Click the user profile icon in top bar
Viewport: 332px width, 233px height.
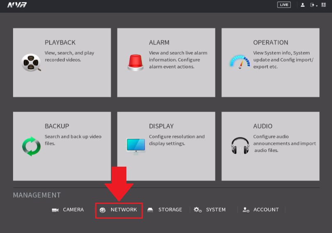click(x=302, y=5)
